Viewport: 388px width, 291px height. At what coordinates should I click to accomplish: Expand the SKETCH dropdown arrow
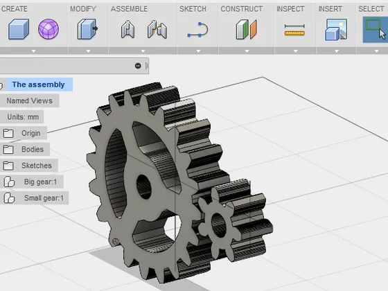pos(198,51)
